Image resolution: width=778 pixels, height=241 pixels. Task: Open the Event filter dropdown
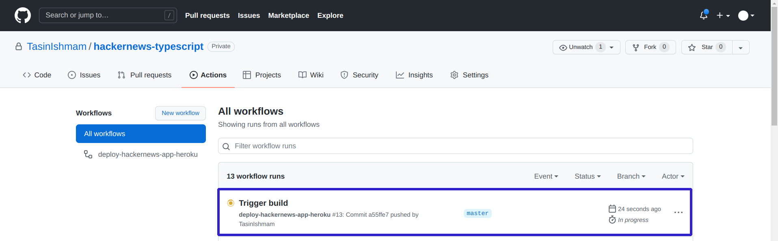[546, 176]
